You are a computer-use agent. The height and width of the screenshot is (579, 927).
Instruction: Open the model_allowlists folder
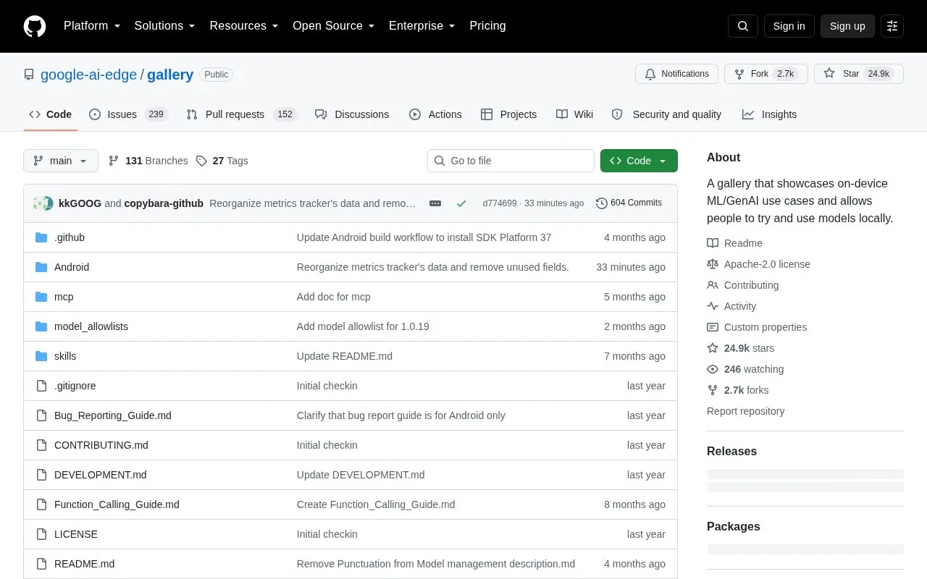point(91,326)
